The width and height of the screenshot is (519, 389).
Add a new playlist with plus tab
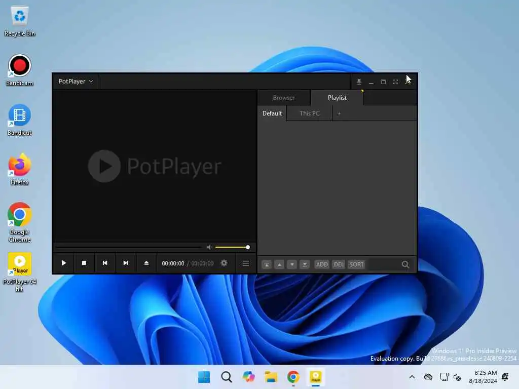(339, 113)
